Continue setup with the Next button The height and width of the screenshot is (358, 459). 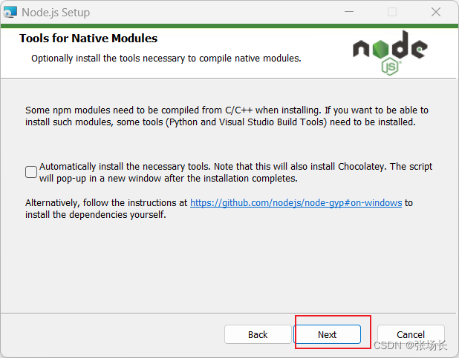pyautogui.click(x=327, y=334)
